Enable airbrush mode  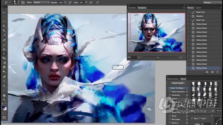click(x=91, y=2)
